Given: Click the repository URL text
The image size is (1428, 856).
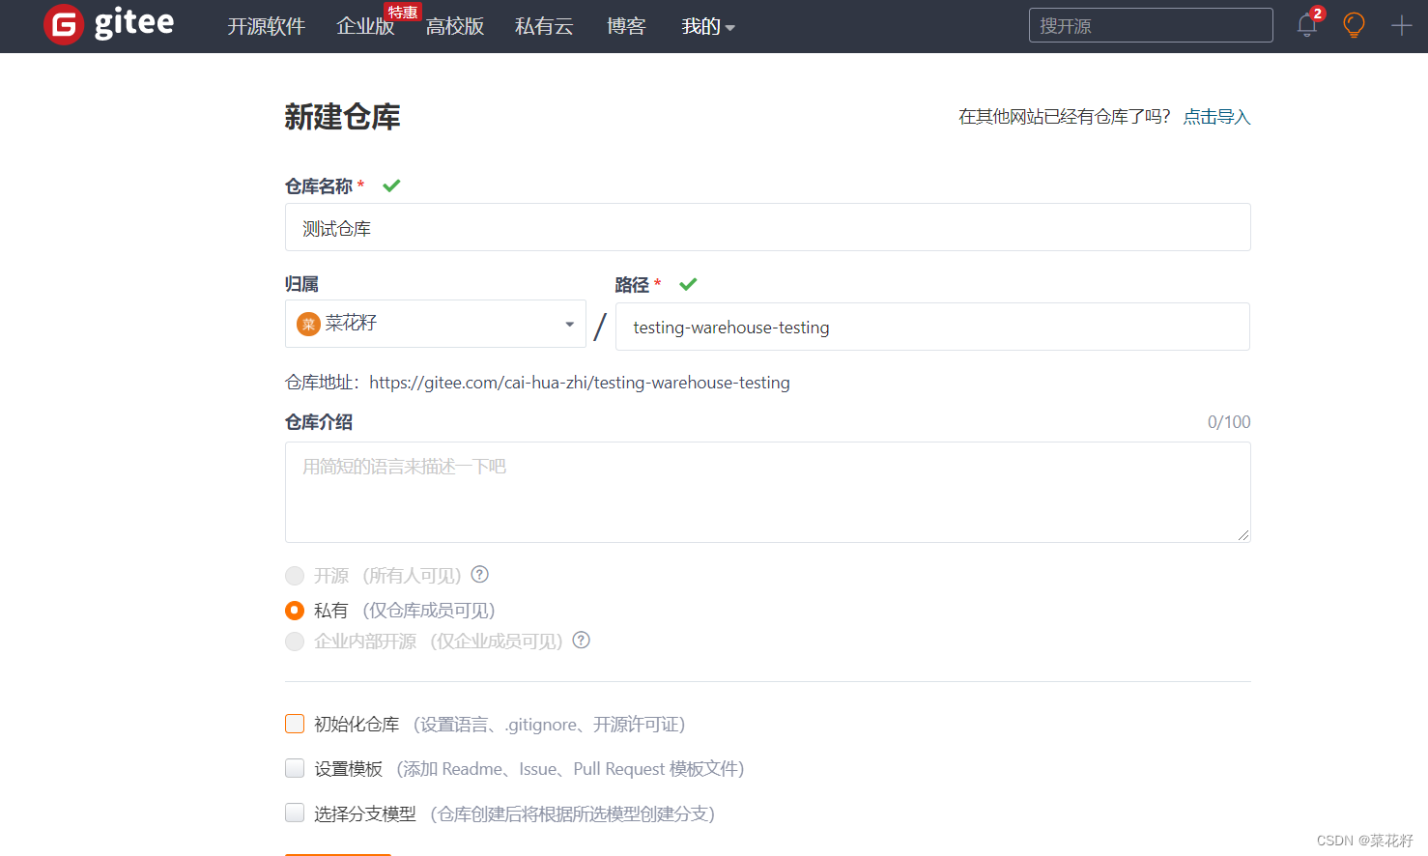Looking at the screenshot, I should (580, 383).
